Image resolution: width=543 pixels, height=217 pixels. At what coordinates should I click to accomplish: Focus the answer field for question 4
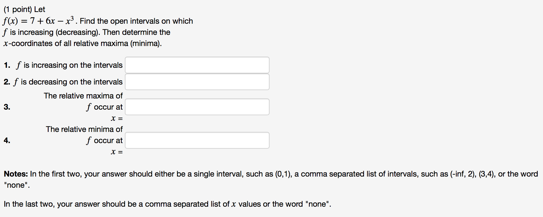click(197, 140)
